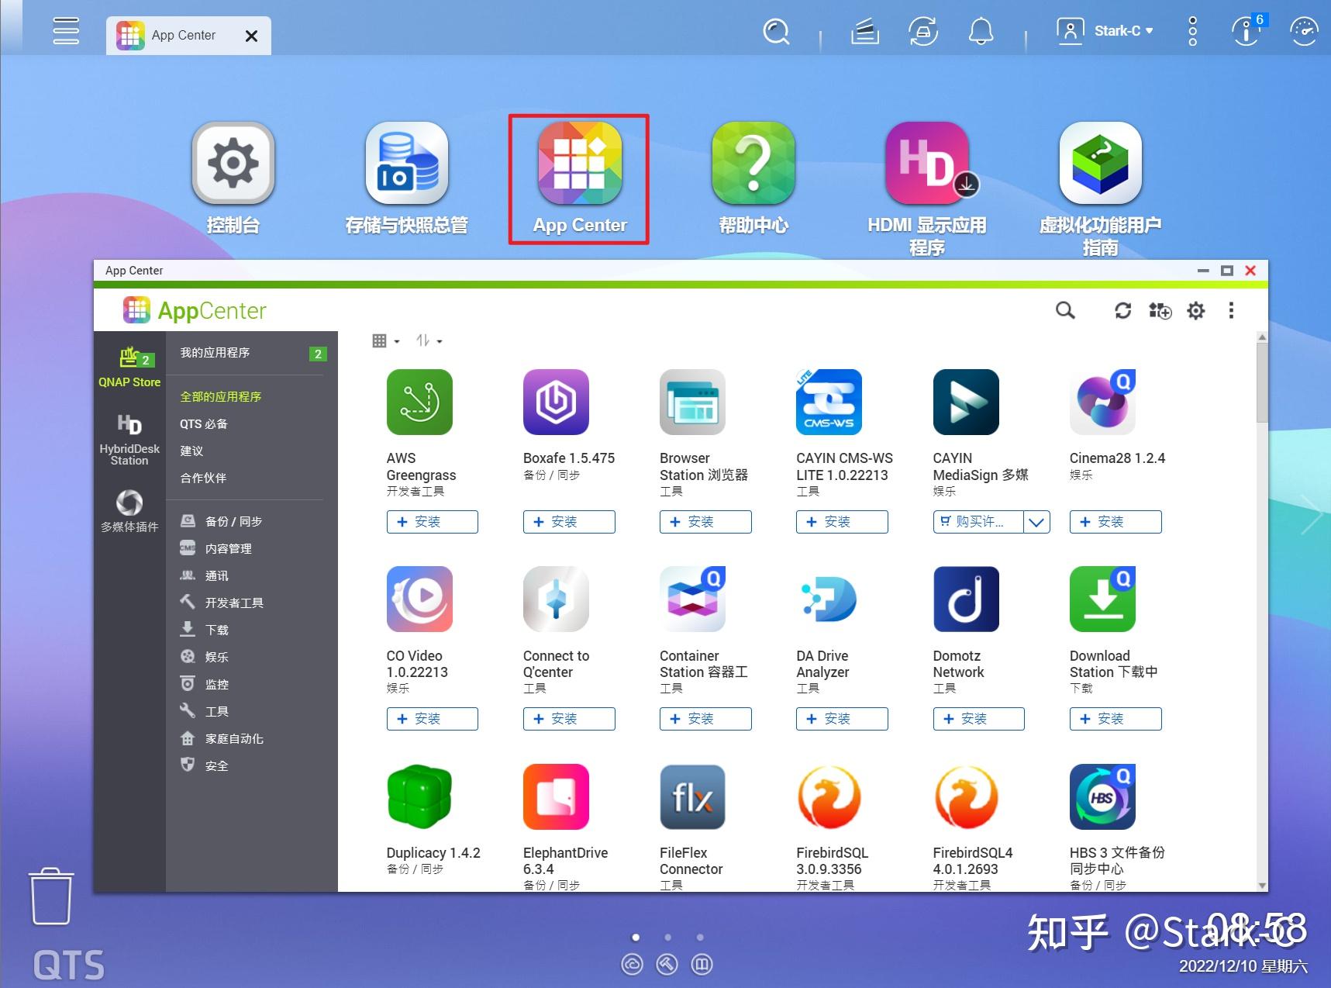Open AppCenter more options menu
1331x988 pixels.
coord(1231,311)
